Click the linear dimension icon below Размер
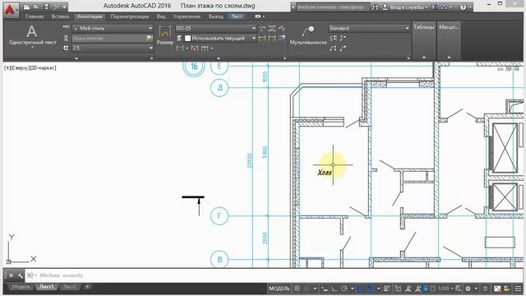 coord(180,49)
